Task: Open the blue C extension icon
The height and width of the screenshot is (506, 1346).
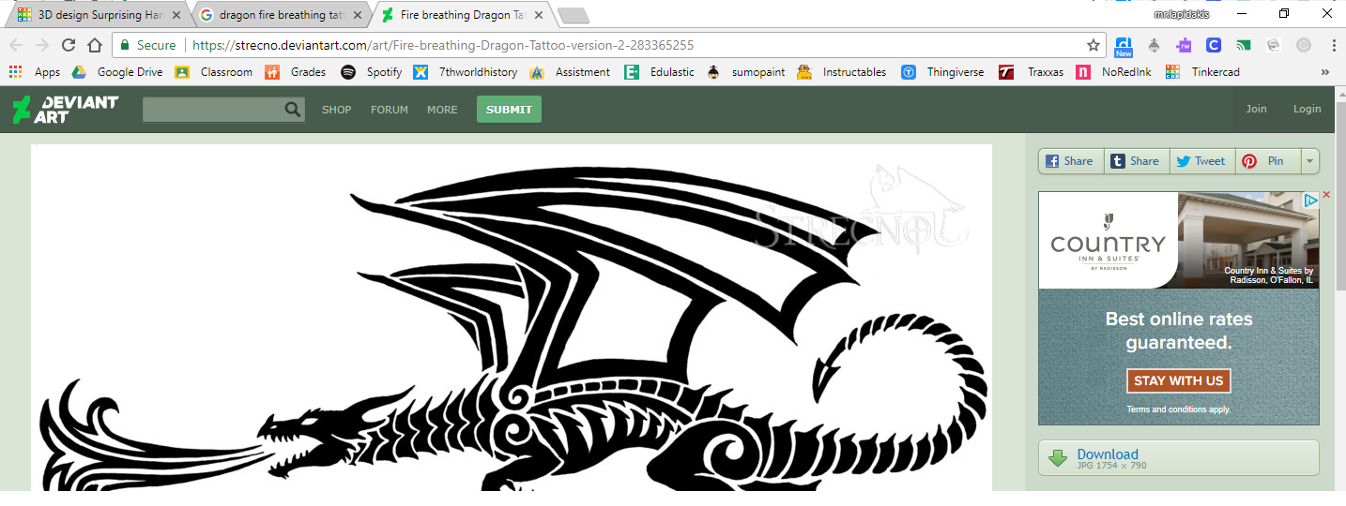Action: 1214,45
